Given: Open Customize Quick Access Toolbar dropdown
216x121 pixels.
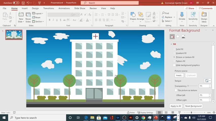Looking at the screenshot, I should [x=44, y=3].
